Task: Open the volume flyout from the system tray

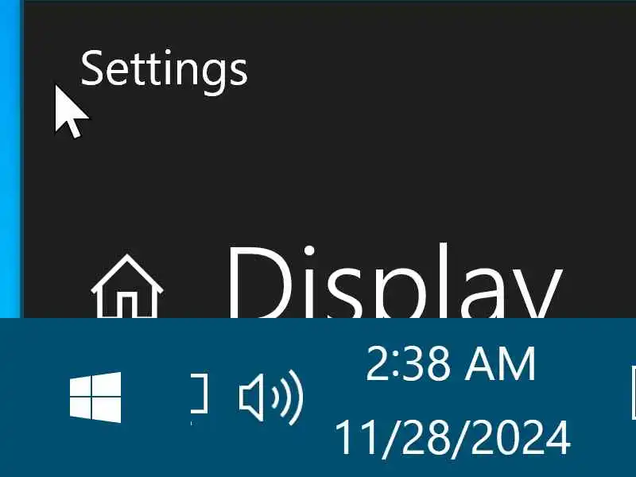Action: (x=271, y=397)
